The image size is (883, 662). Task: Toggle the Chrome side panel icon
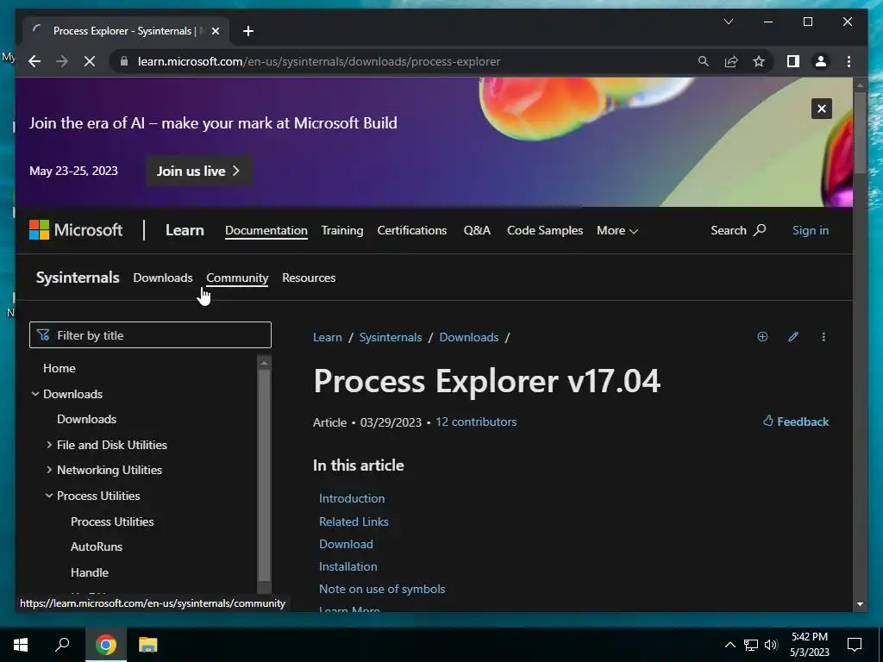793,61
